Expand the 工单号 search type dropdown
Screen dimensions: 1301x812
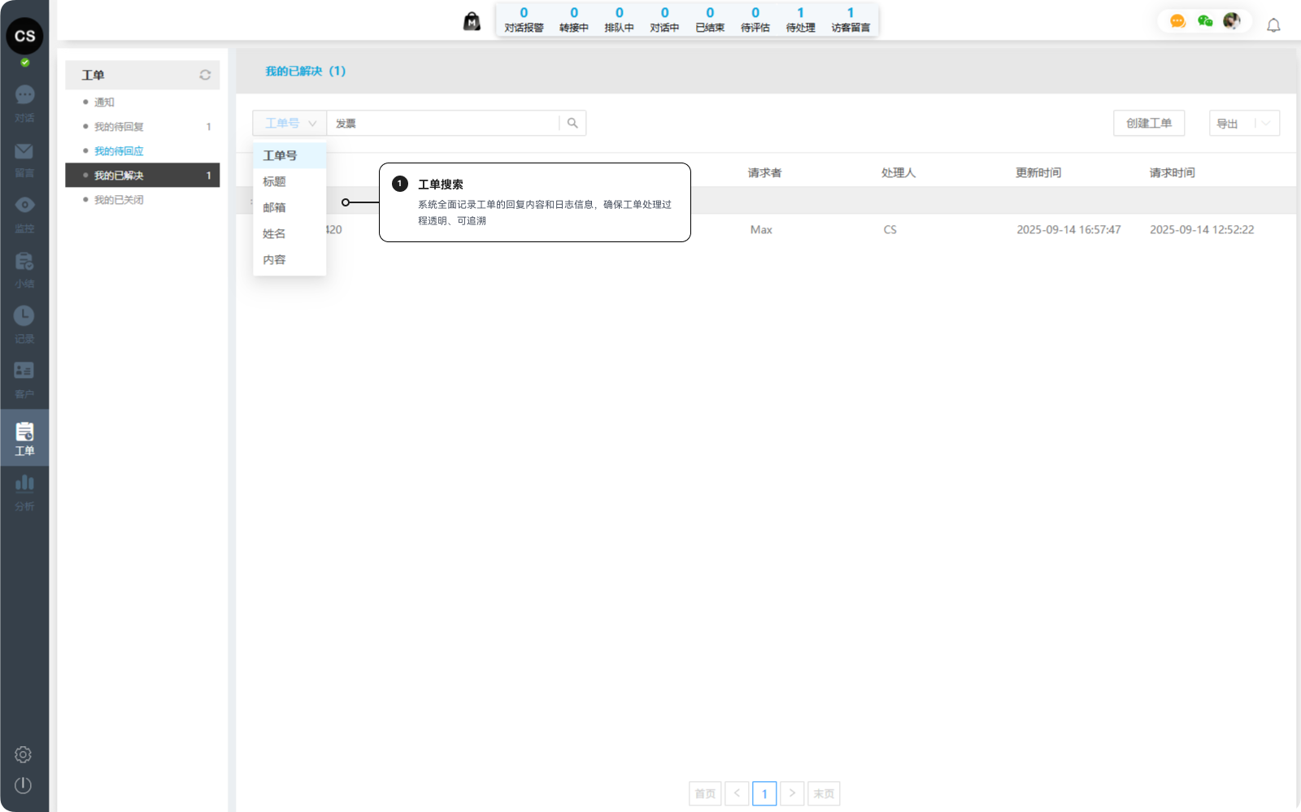click(289, 124)
